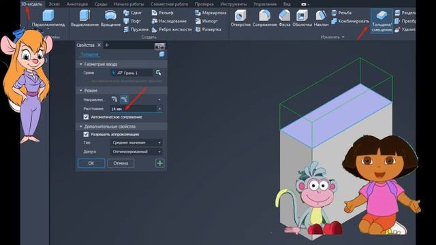Click the Удалить delete face tool
436x245 pixels.
pos(405,29)
